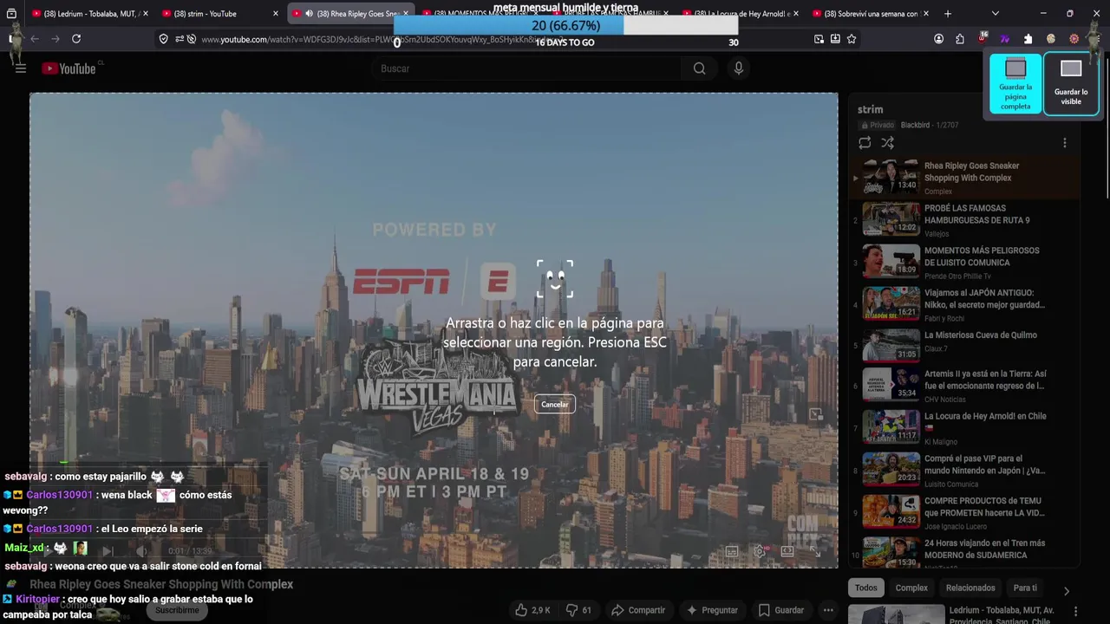This screenshot has width=1110, height=624.
Task: Open new browser tab with plus icon
Action: (947, 14)
